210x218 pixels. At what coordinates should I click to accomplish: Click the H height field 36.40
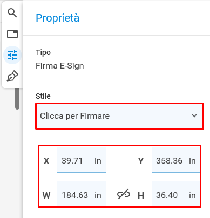[175, 195]
